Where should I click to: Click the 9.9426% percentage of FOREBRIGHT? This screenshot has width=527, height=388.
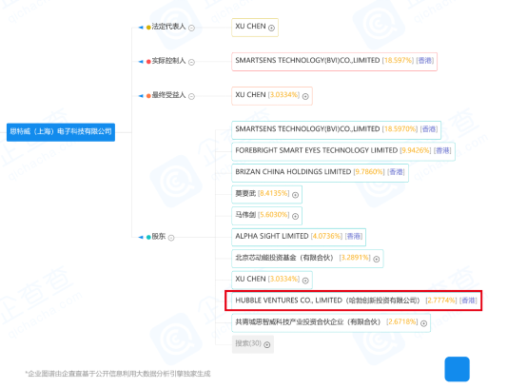coord(416,150)
